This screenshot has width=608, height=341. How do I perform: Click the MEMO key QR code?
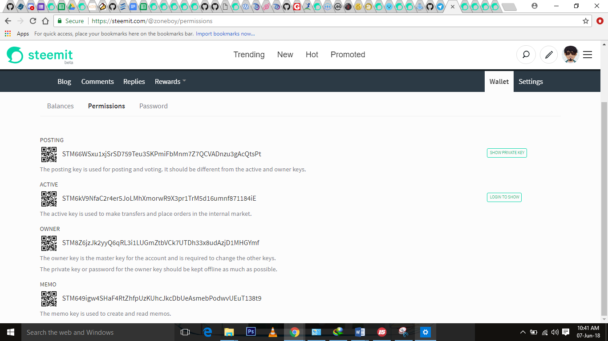[x=49, y=299]
